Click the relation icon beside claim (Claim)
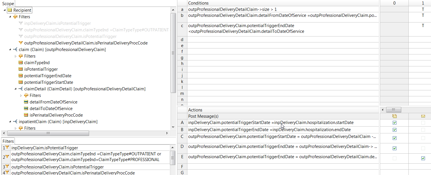The height and width of the screenshot is (175, 431). click(x=15, y=50)
